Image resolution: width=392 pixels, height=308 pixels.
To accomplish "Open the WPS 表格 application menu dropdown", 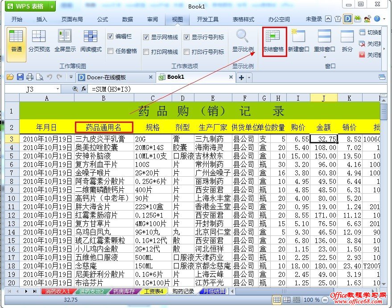I will [x=52, y=7].
